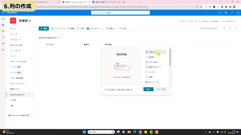This screenshot has height=135, width=241.
Task: Click the column type list scrollbar
Action: (x=170, y=58)
